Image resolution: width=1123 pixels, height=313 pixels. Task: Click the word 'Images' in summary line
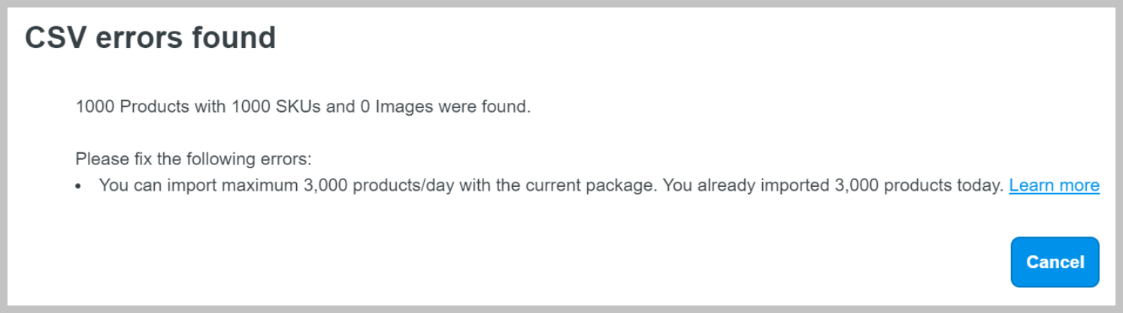pyautogui.click(x=404, y=107)
